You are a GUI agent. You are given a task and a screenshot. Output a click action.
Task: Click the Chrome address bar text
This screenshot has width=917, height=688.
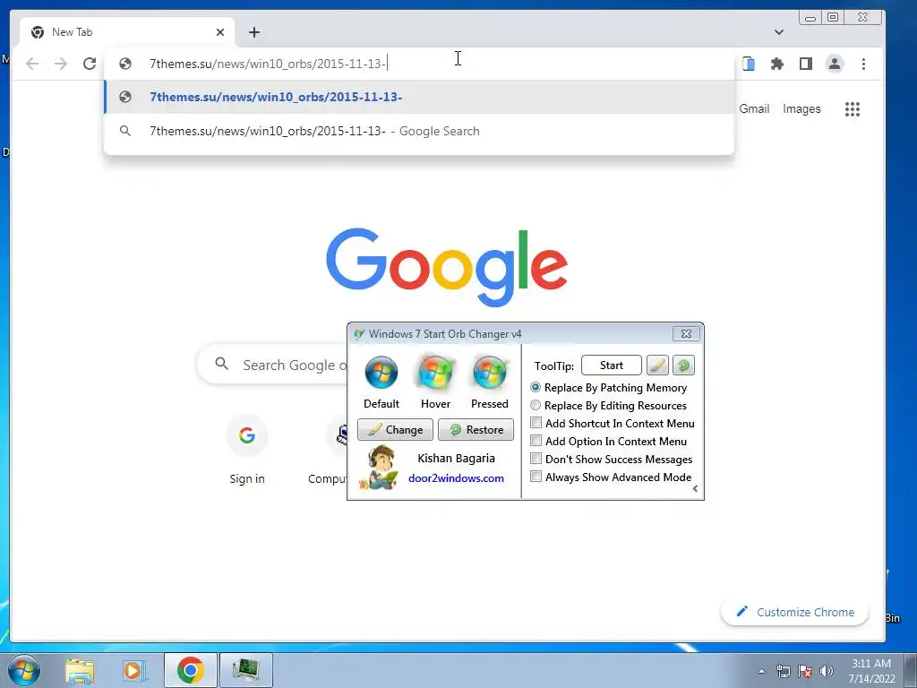click(x=267, y=64)
